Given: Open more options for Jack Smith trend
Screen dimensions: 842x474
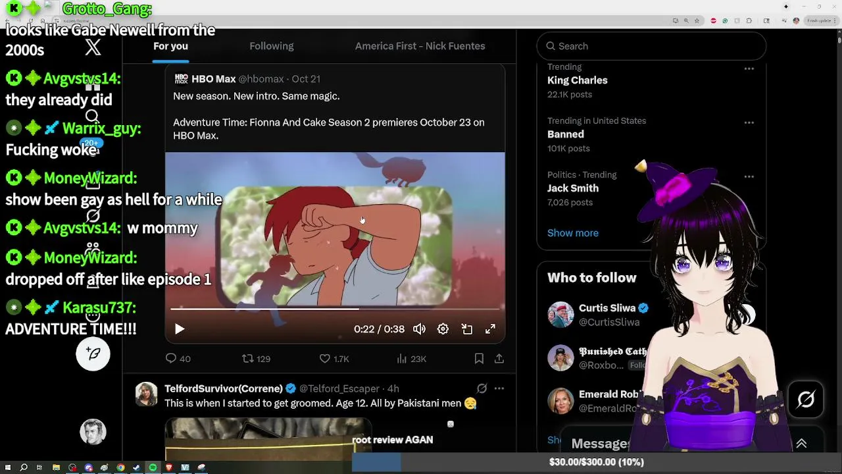Looking at the screenshot, I should tap(749, 176).
